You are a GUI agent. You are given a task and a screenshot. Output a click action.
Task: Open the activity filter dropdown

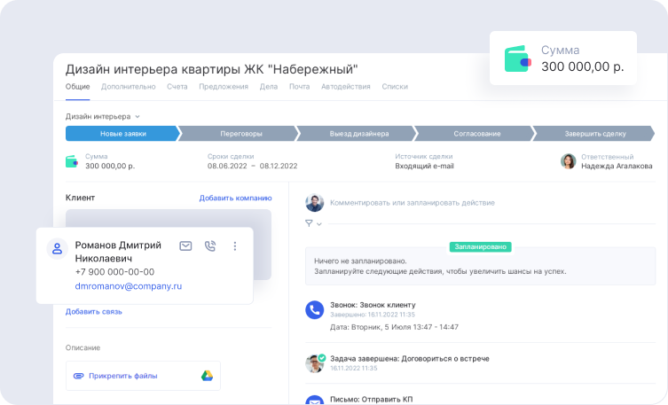tap(312, 223)
